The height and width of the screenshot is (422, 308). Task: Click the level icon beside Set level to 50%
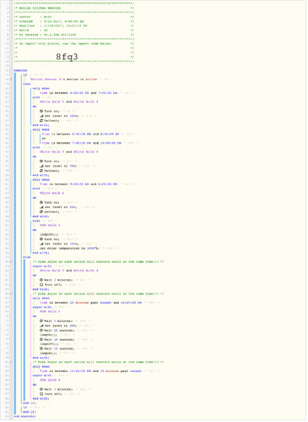click(x=41, y=207)
